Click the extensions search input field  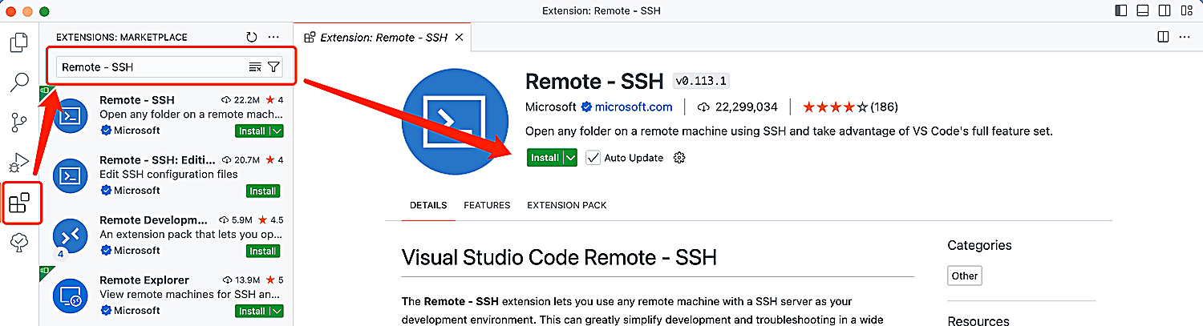(x=152, y=67)
